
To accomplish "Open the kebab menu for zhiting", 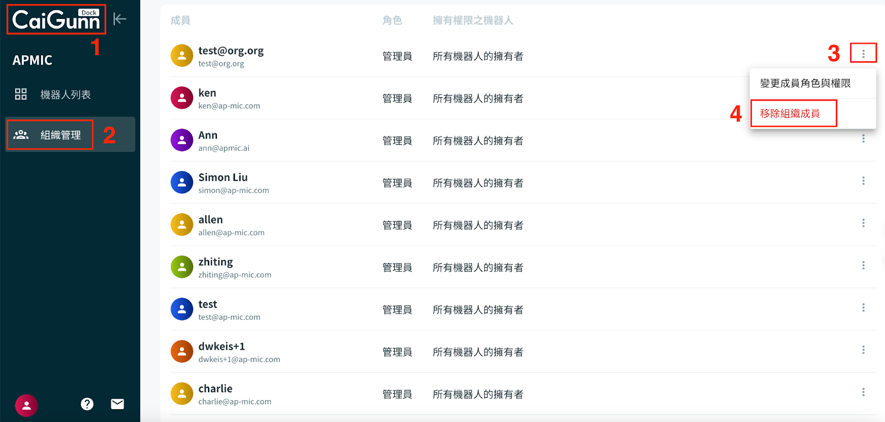I will click(x=863, y=266).
